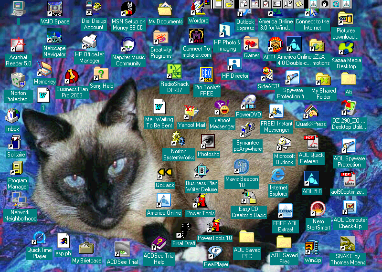Launch Acrobat Reader 5.0
The image size is (382, 272).
(x=18, y=45)
